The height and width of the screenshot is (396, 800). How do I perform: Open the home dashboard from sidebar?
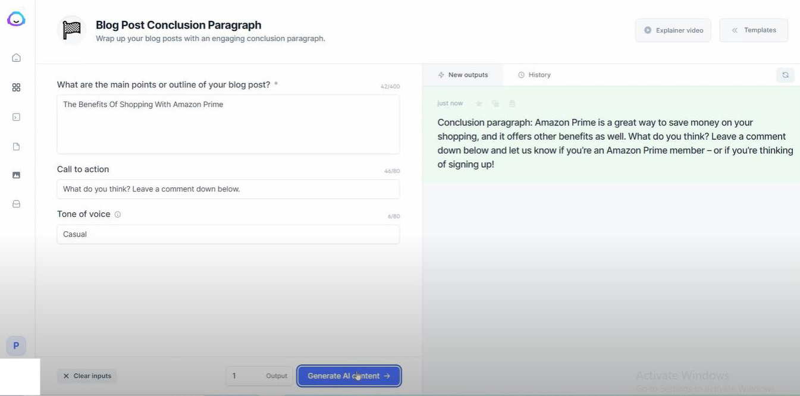coord(16,58)
